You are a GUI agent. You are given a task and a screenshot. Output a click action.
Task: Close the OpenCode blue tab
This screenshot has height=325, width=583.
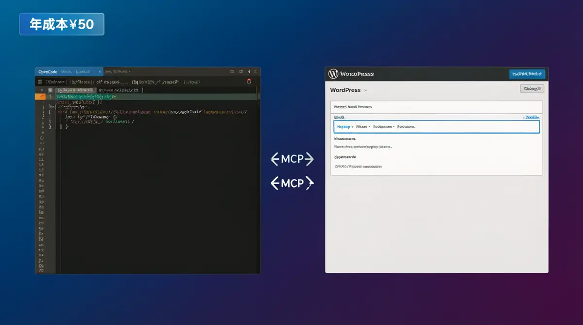click(100, 71)
